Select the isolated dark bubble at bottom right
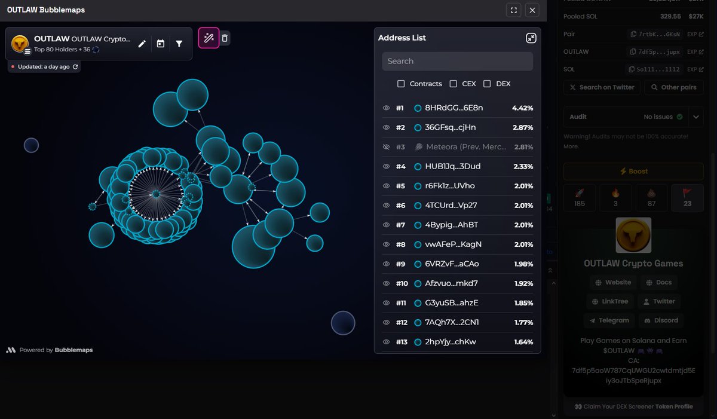Image resolution: width=717 pixels, height=419 pixels. click(x=343, y=323)
